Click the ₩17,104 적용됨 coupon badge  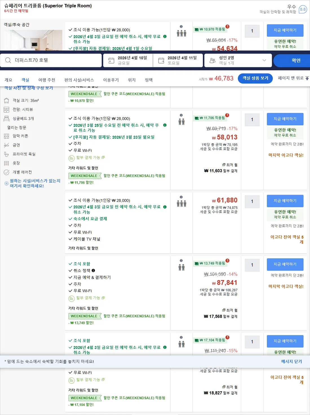click(x=210, y=340)
